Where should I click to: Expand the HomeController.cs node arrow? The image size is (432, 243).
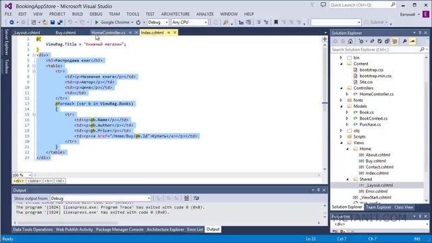pyautogui.click(x=348, y=94)
